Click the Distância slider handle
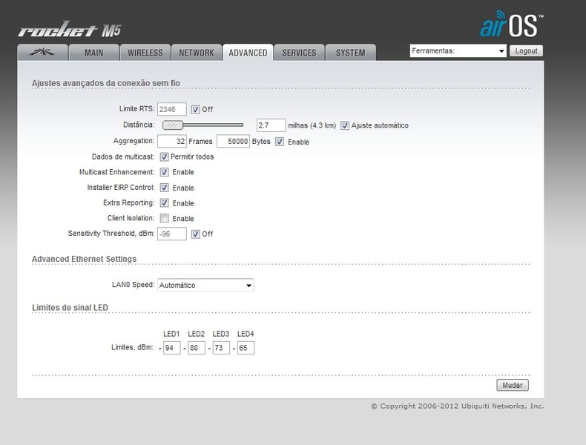The height and width of the screenshot is (445, 586). pos(173,125)
